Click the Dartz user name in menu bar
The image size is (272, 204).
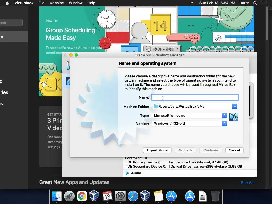[244, 3]
